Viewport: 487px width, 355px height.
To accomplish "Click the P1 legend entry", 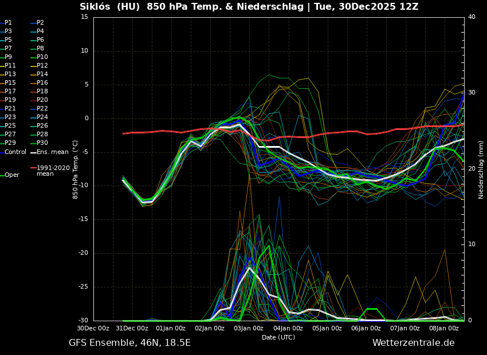I will (x=8, y=23).
